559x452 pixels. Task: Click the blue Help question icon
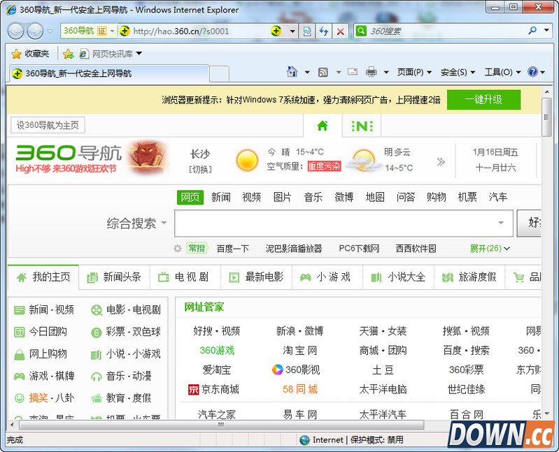532,72
